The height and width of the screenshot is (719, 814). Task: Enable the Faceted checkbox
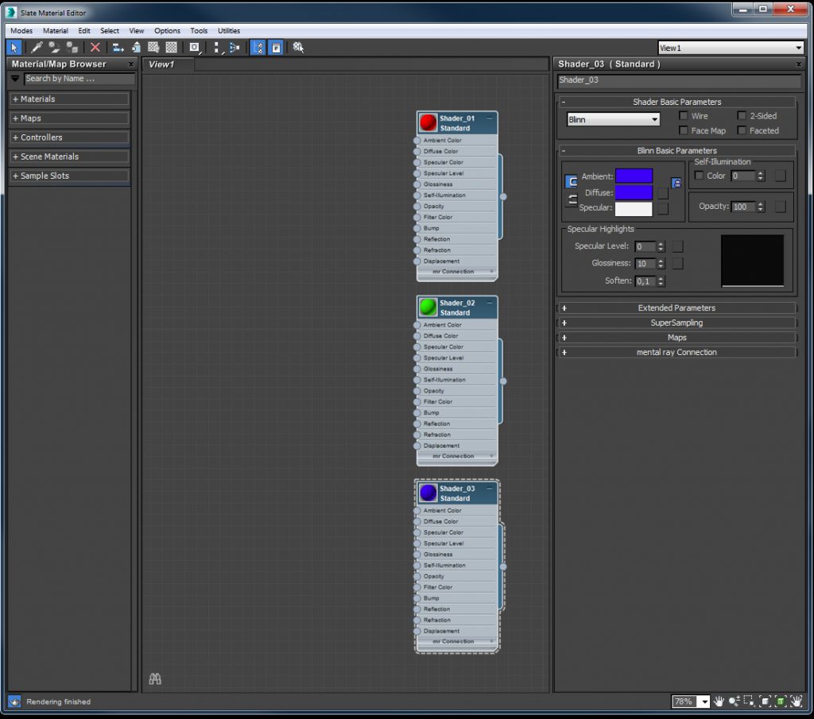[742, 130]
